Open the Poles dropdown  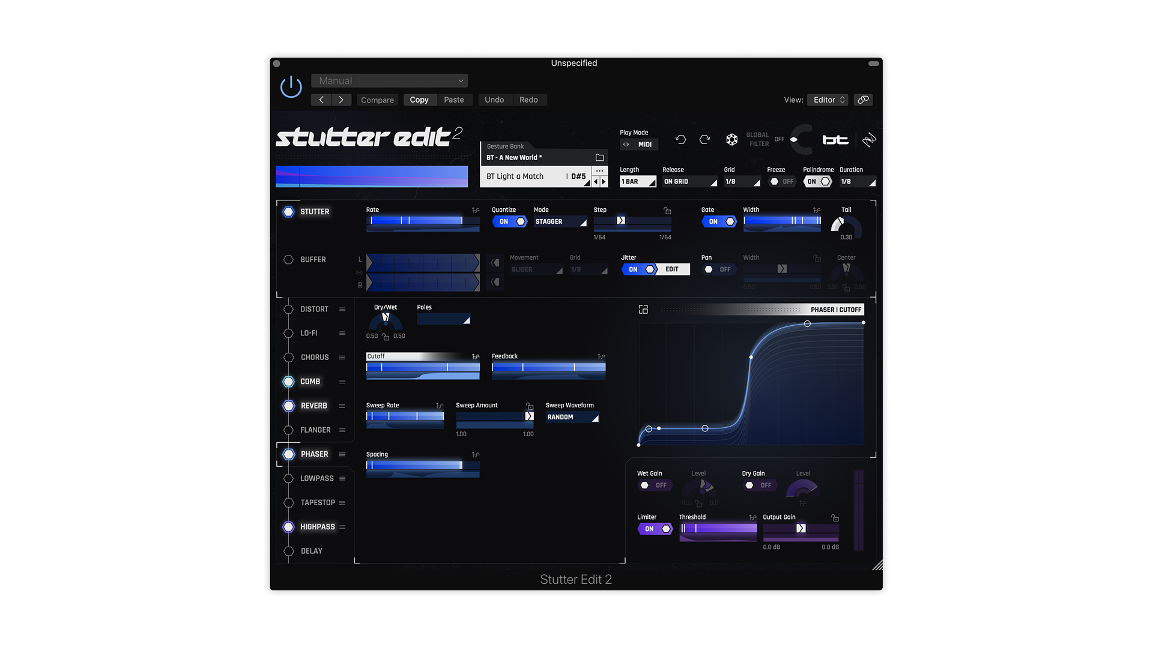(x=444, y=319)
